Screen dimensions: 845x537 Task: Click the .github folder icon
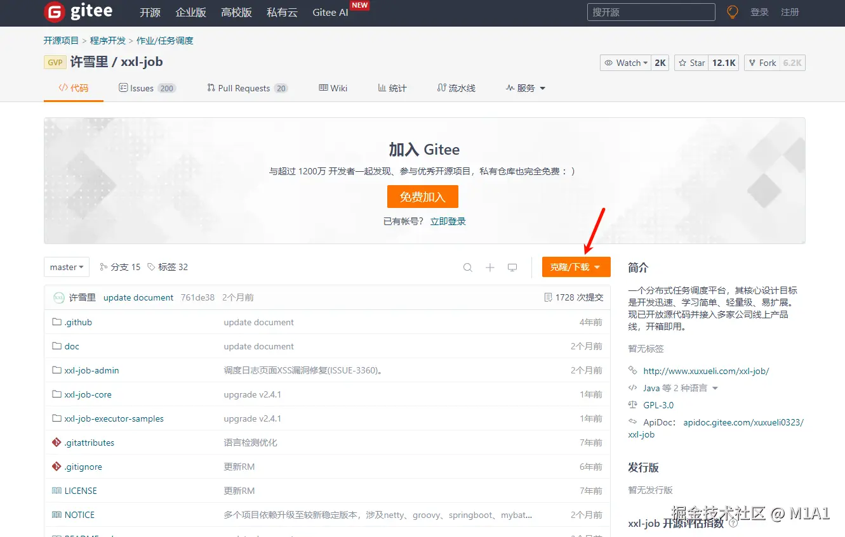[57, 322]
